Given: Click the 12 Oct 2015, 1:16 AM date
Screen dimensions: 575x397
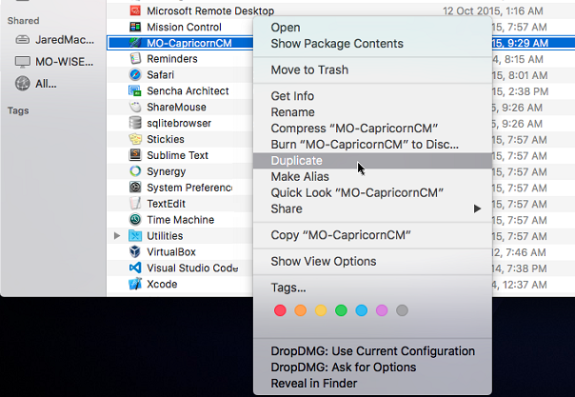Looking at the screenshot, I should pyautogui.click(x=493, y=11).
